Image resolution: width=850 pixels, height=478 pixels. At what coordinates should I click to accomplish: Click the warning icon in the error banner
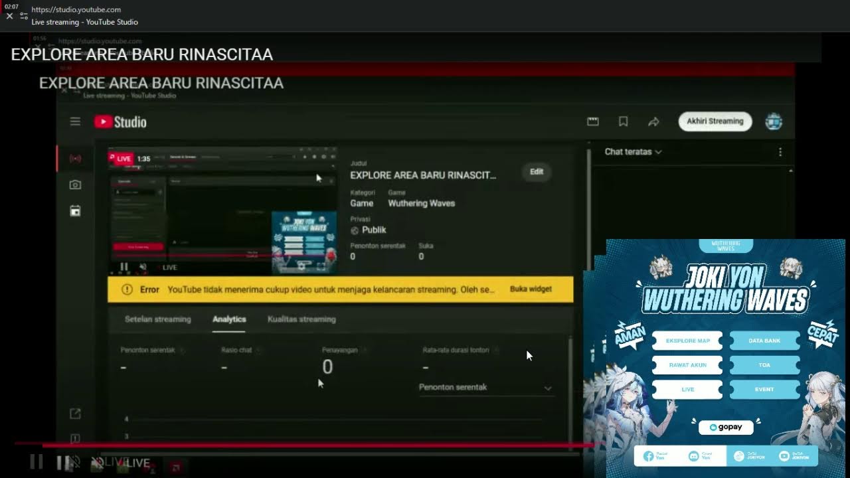[x=127, y=289]
